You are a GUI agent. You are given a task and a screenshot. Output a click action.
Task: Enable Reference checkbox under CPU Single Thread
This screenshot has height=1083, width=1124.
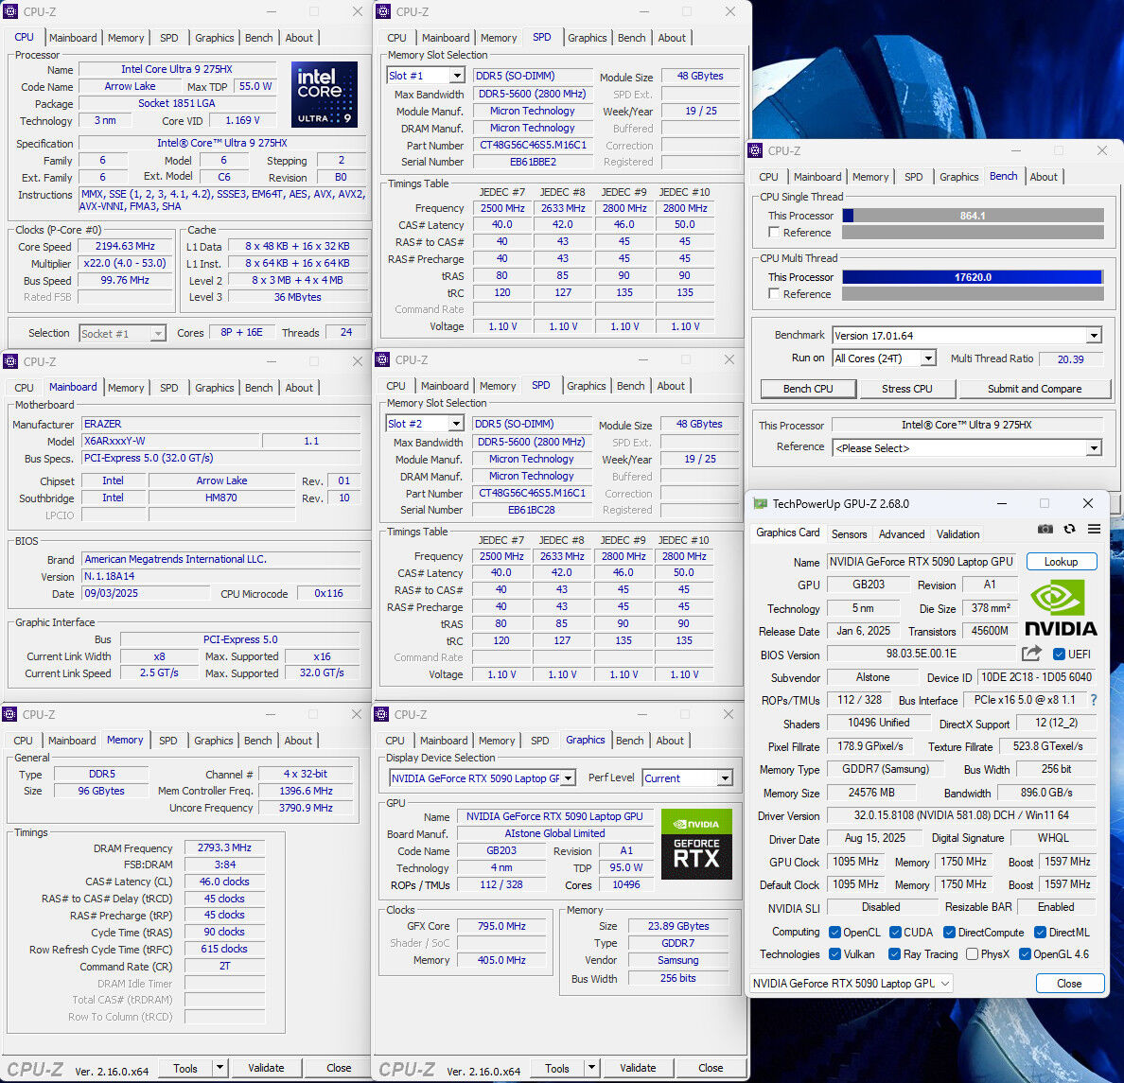[774, 233]
